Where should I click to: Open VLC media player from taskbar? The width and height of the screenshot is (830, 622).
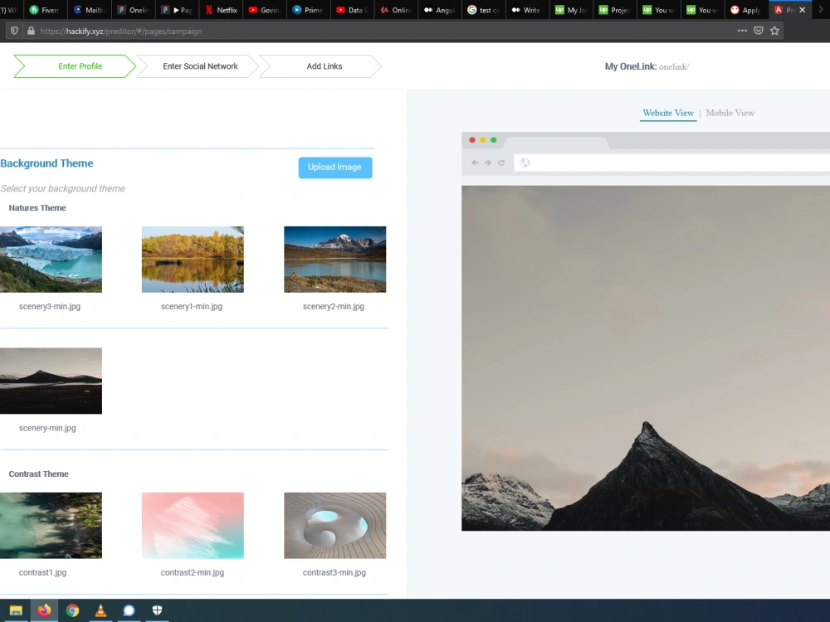point(100,610)
